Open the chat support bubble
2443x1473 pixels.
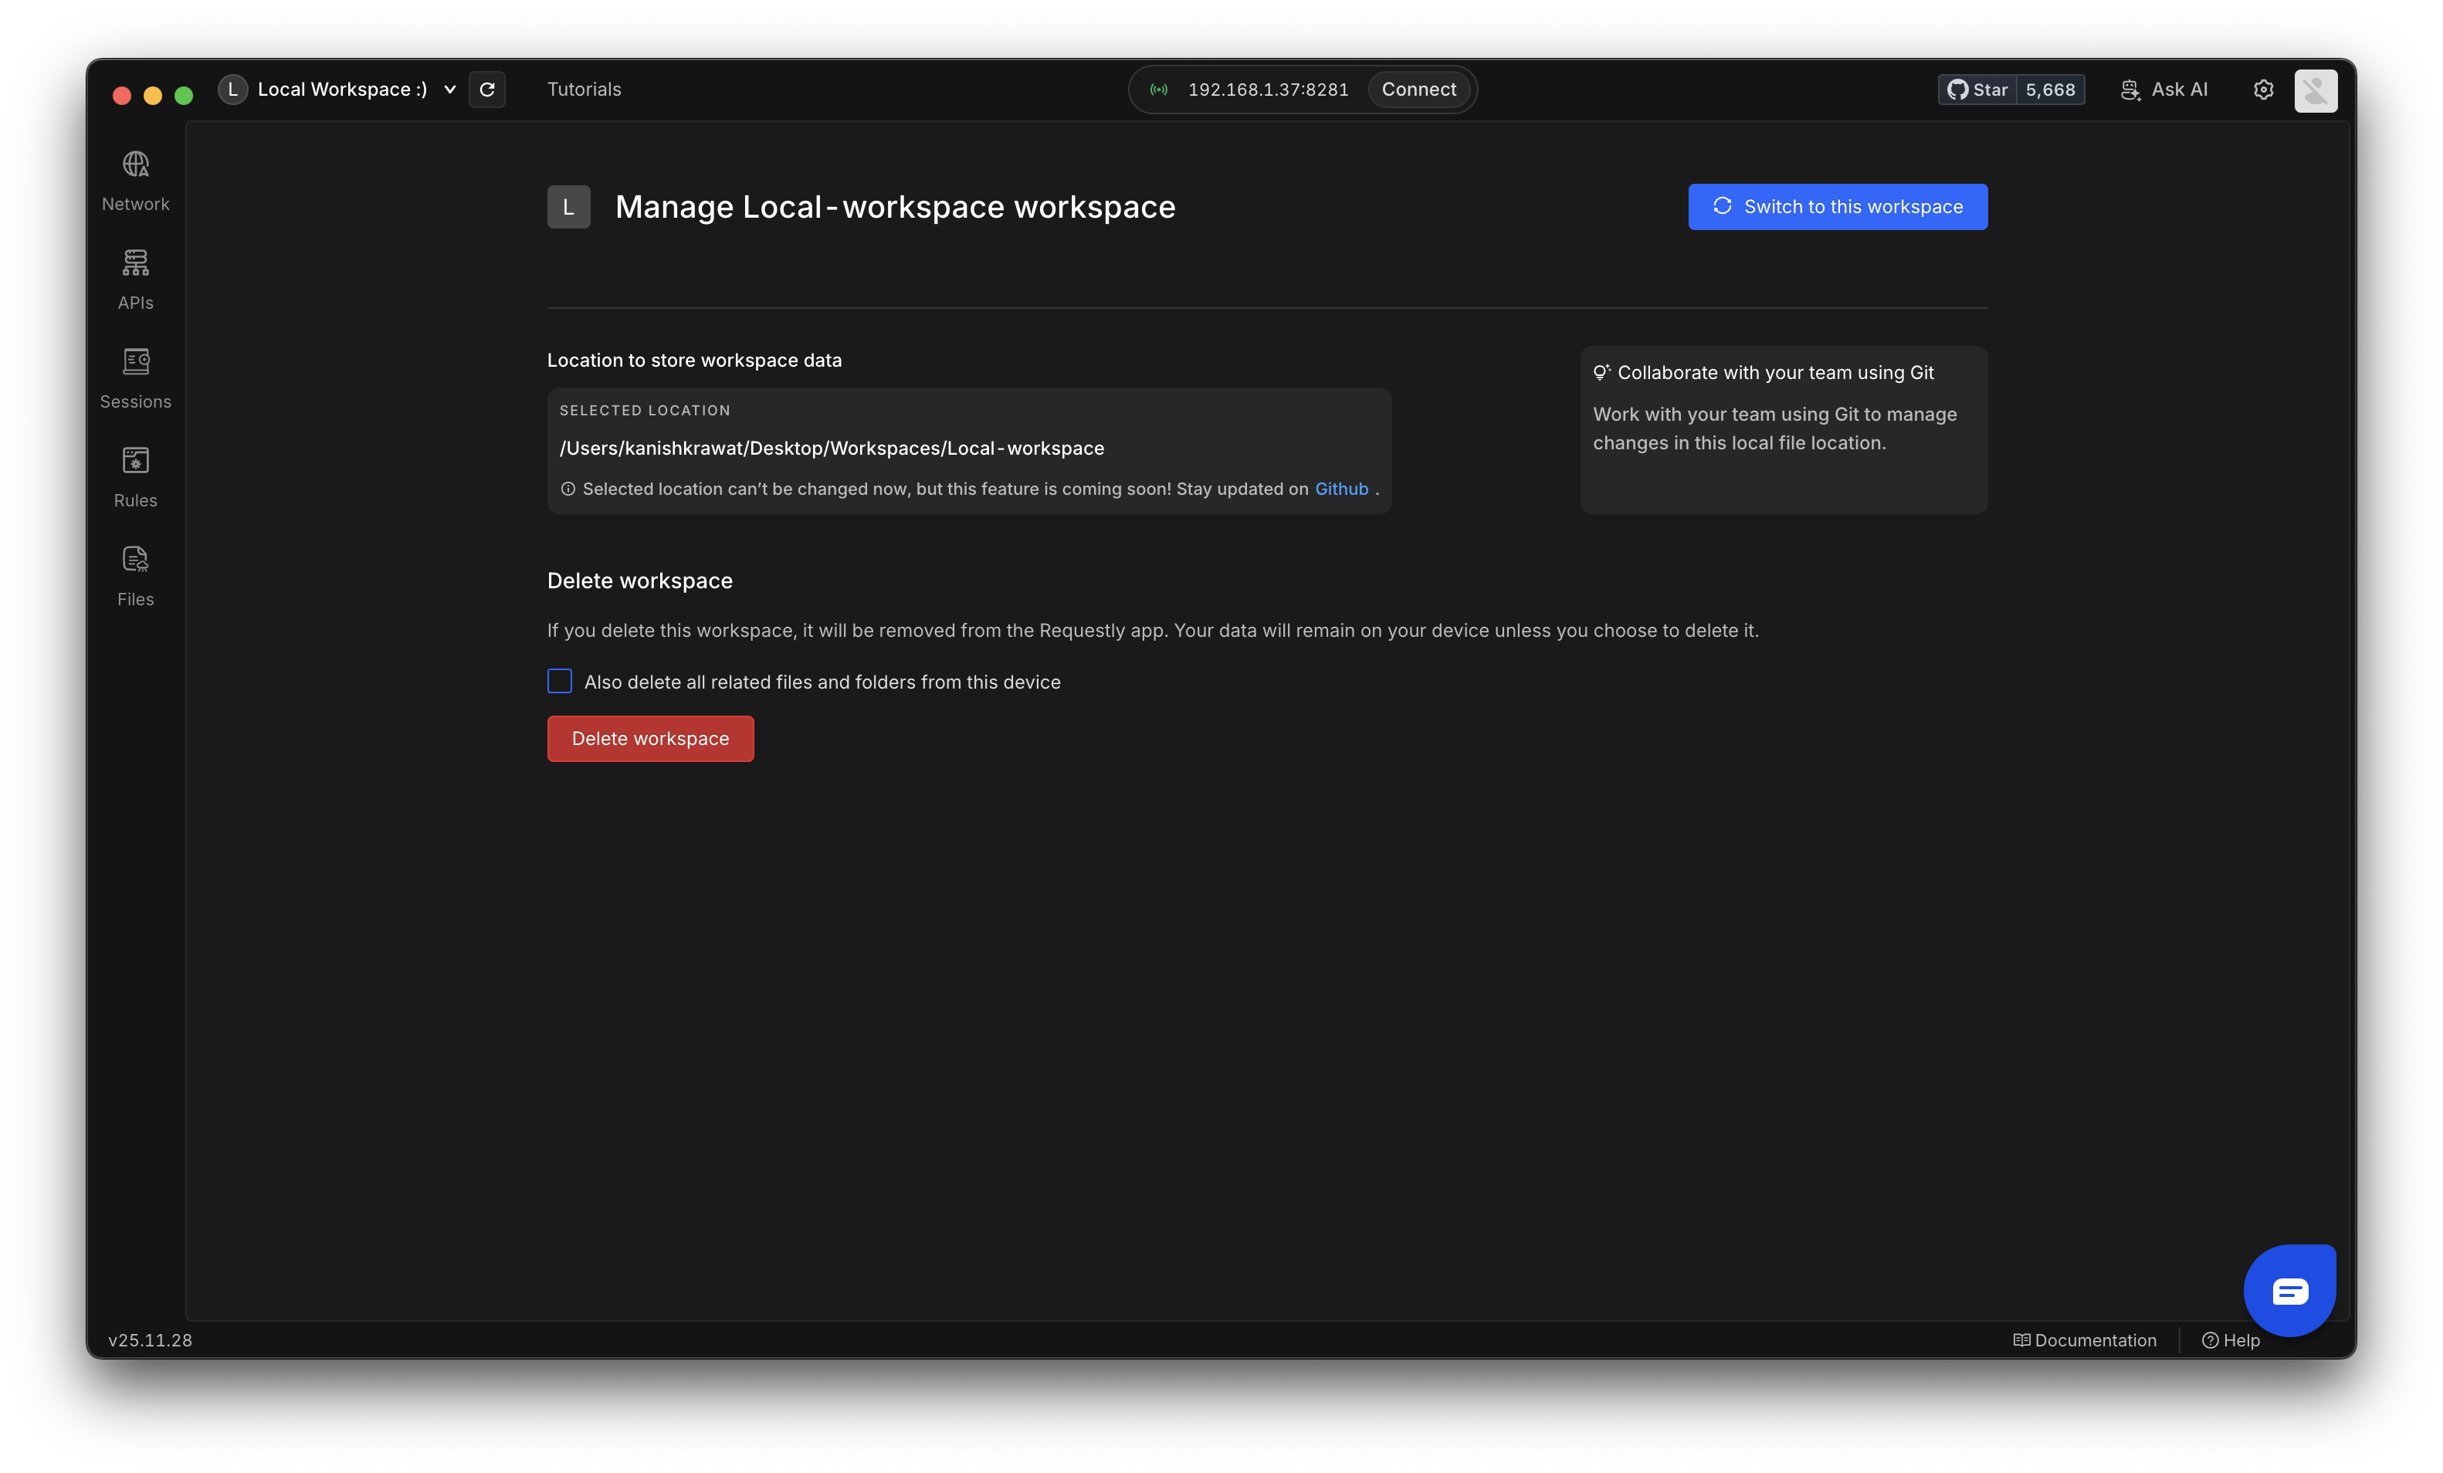(x=2289, y=1289)
